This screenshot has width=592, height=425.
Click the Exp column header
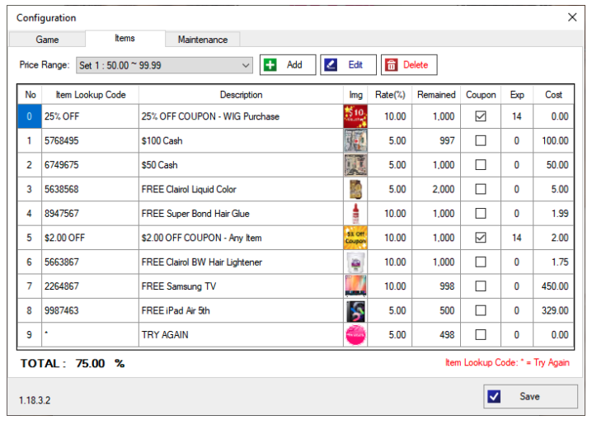tap(517, 95)
